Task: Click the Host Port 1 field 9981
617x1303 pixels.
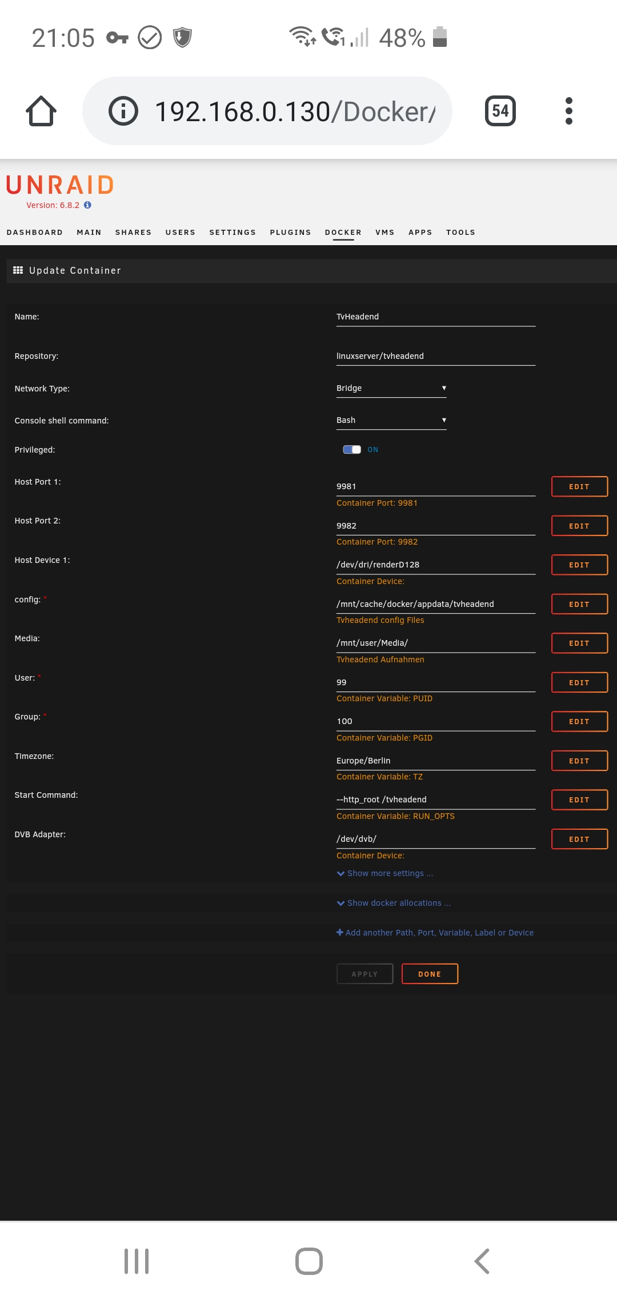Action: (436, 487)
